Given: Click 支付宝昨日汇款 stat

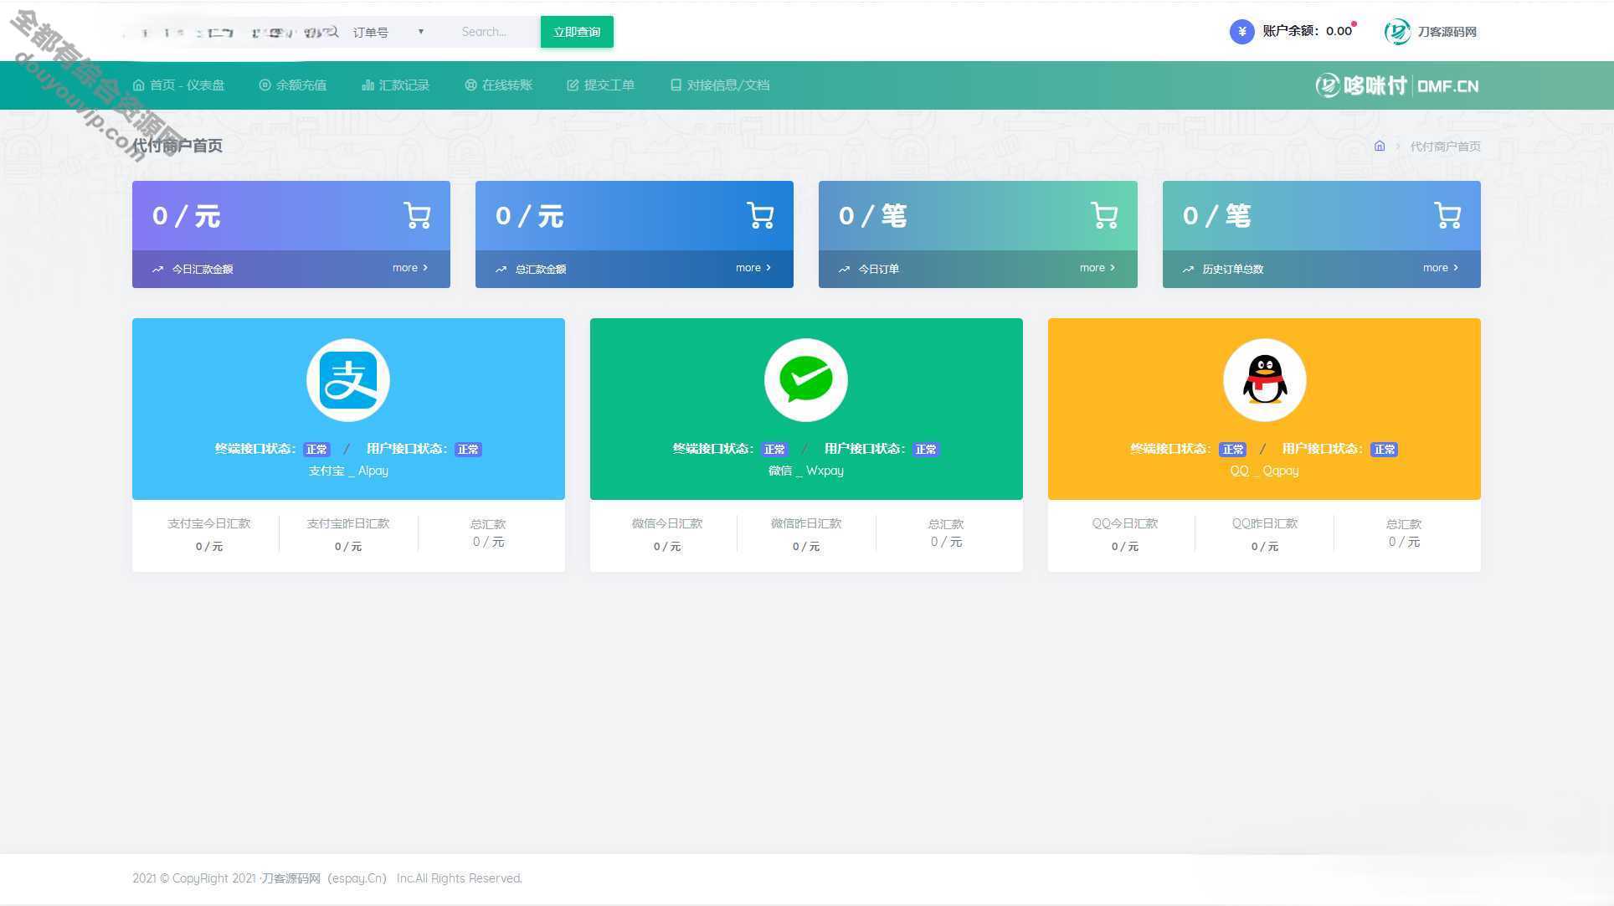Looking at the screenshot, I should click(x=348, y=534).
